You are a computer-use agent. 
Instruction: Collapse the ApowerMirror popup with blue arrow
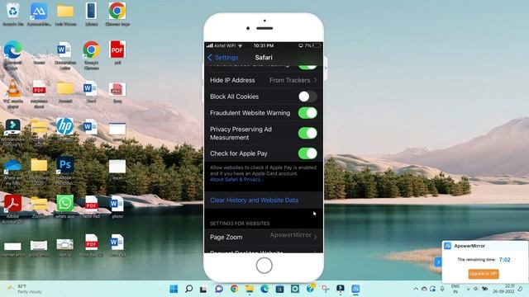(438, 262)
